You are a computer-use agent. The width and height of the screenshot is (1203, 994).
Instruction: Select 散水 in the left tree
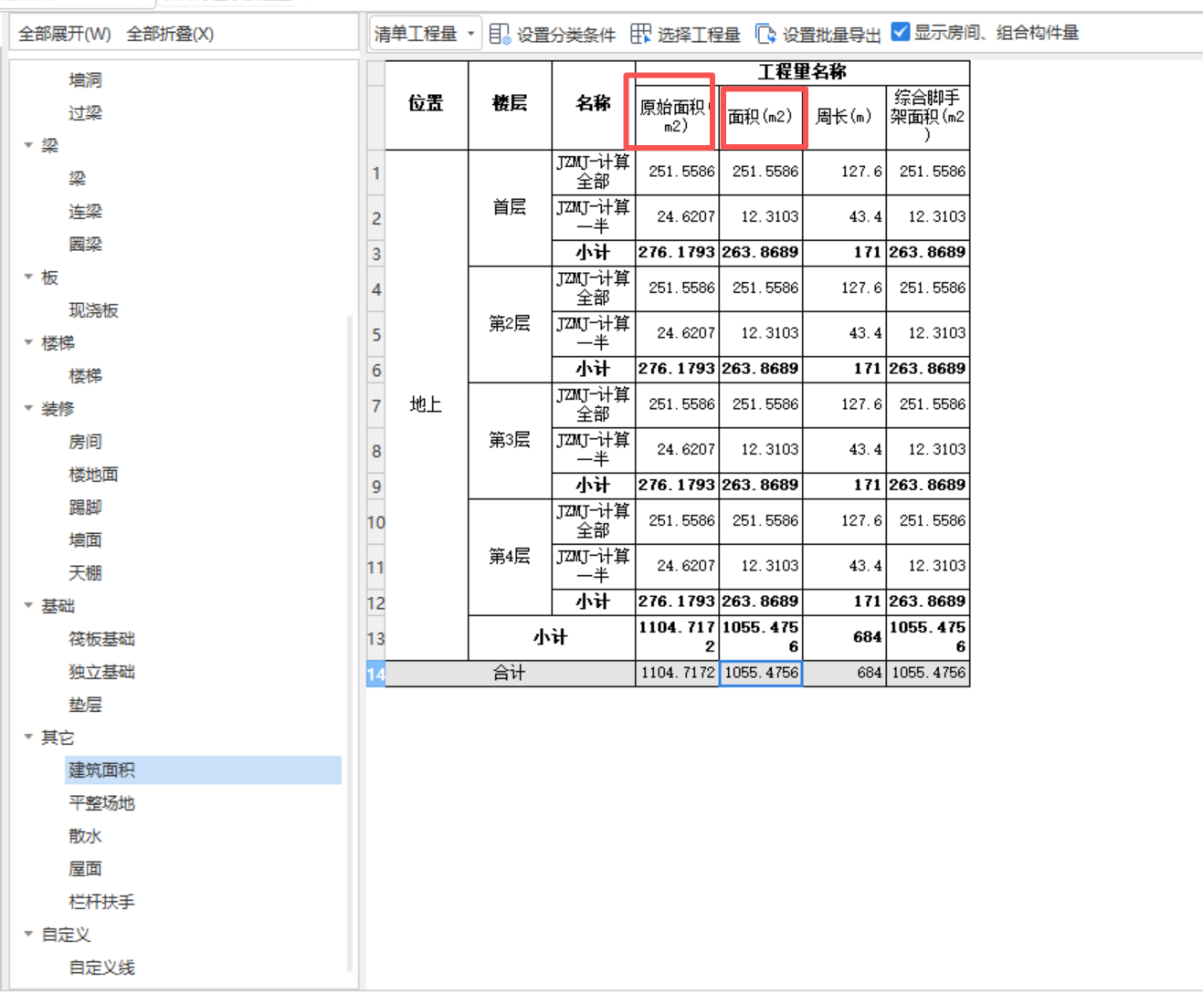point(85,835)
